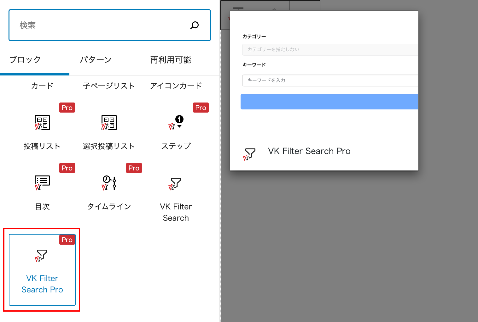
Task: Select the VK Filter Search Pro block icon
Action: pyautogui.click(x=41, y=255)
